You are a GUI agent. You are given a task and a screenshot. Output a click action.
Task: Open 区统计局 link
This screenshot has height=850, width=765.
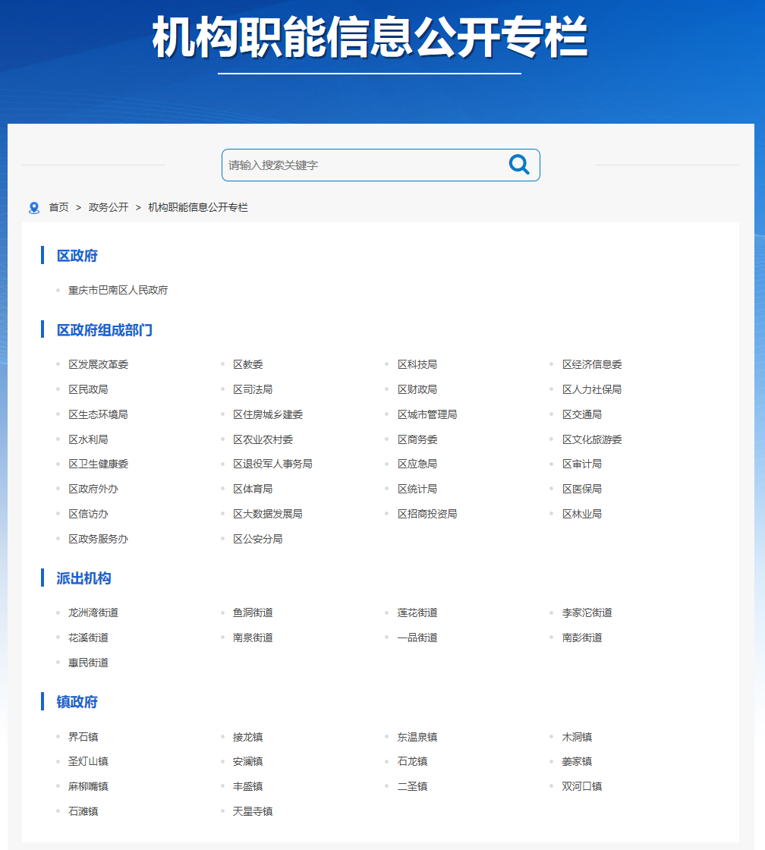(x=417, y=489)
